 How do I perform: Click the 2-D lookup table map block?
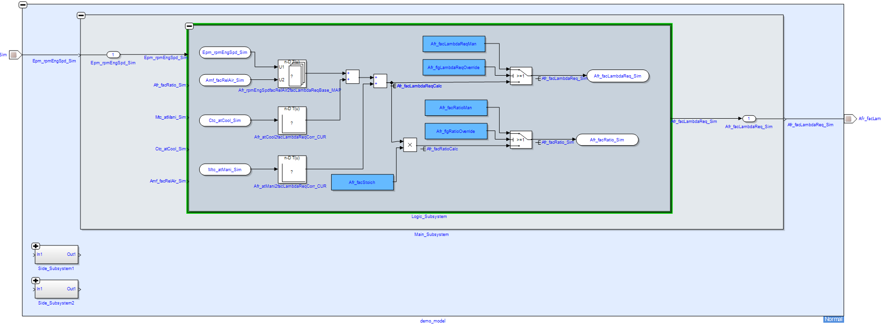click(292, 73)
